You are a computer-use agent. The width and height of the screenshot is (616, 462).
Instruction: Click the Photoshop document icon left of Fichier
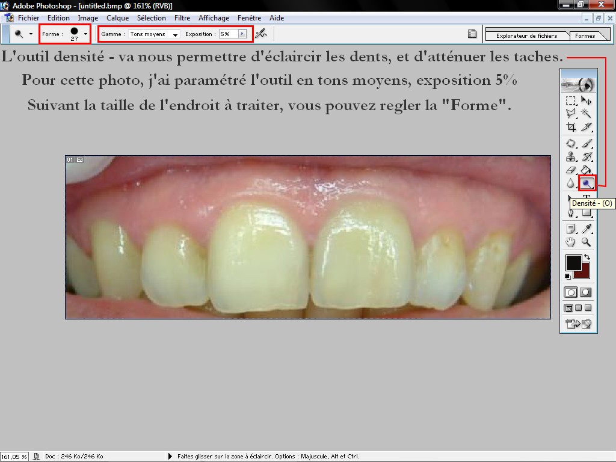pos(8,17)
